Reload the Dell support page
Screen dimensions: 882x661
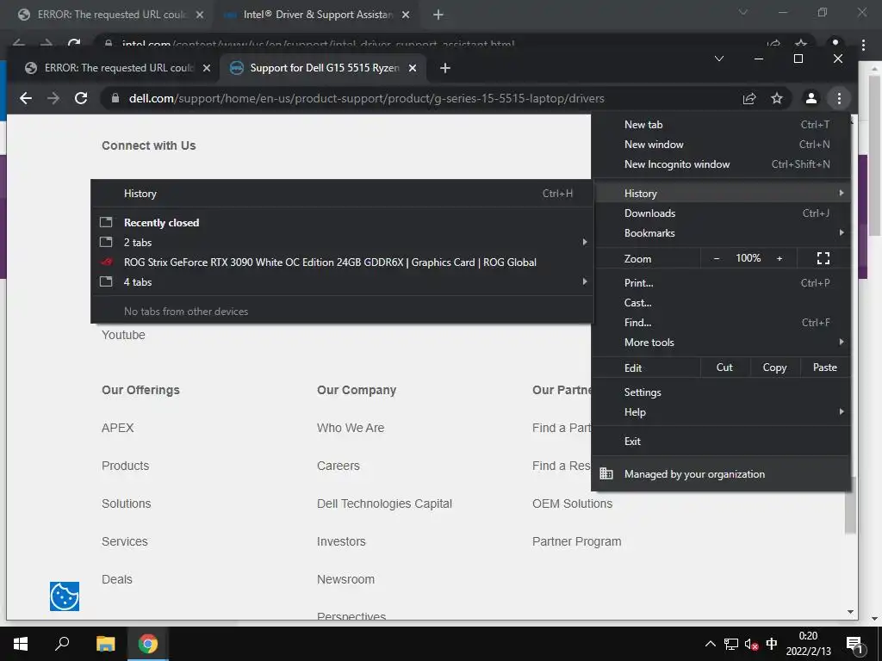pos(81,98)
